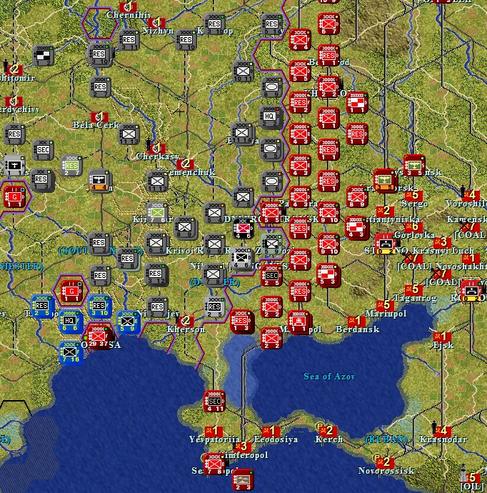Select Soviet unit 29-37 in Odessa

pyautogui.click(x=99, y=338)
